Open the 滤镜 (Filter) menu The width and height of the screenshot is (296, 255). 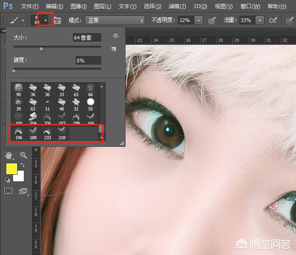[x=177, y=6]
